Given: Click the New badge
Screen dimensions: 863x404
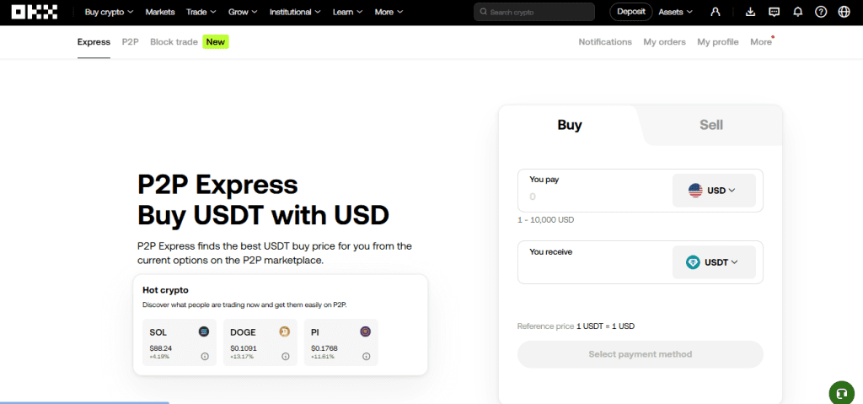Looking at the screenshot, I should [x=216, y=42].
